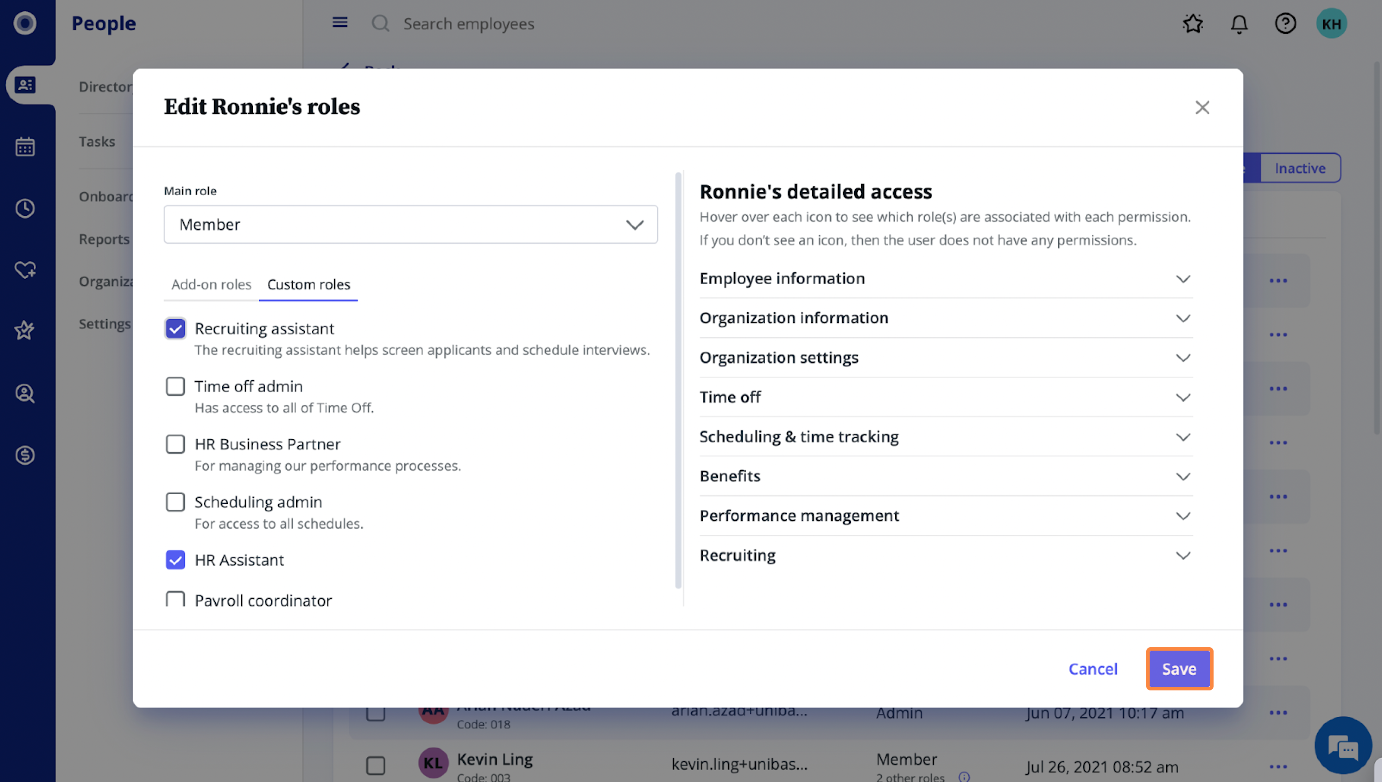Image resolution: width=1382 pixels, height=782 pixels.
Task: Check the Scheduling admin role
Action: [175, 502]
